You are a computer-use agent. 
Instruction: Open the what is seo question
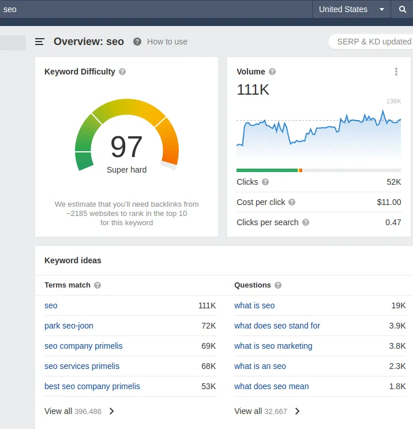tap(254, 305)
